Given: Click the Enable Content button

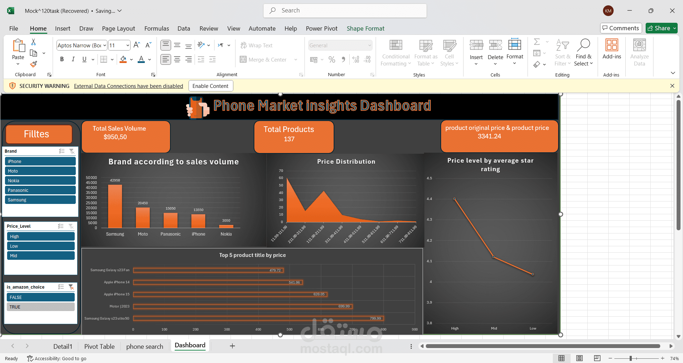Looking at the screenshot, I should tap(211, 86).
